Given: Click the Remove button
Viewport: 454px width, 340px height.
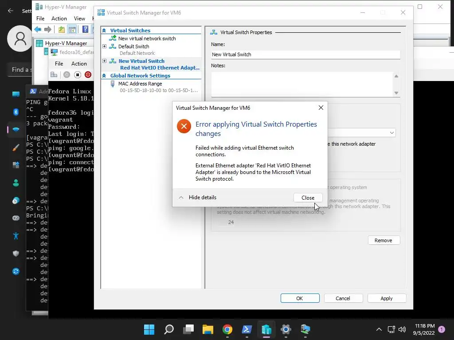Looking at the screenshot, I should coord(384,240).
